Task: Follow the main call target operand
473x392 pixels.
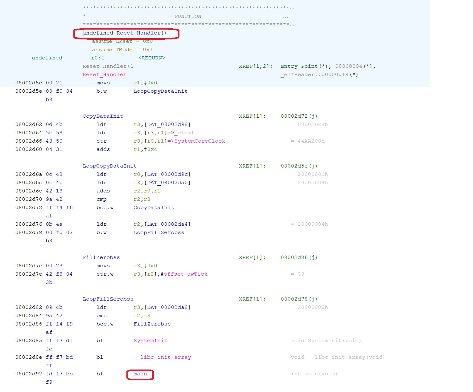Action: point(140,374)
